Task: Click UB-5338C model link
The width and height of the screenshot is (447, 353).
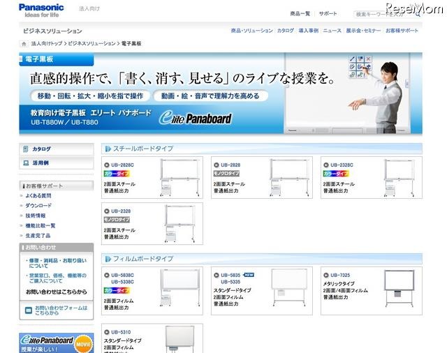Action: (122, 282)
